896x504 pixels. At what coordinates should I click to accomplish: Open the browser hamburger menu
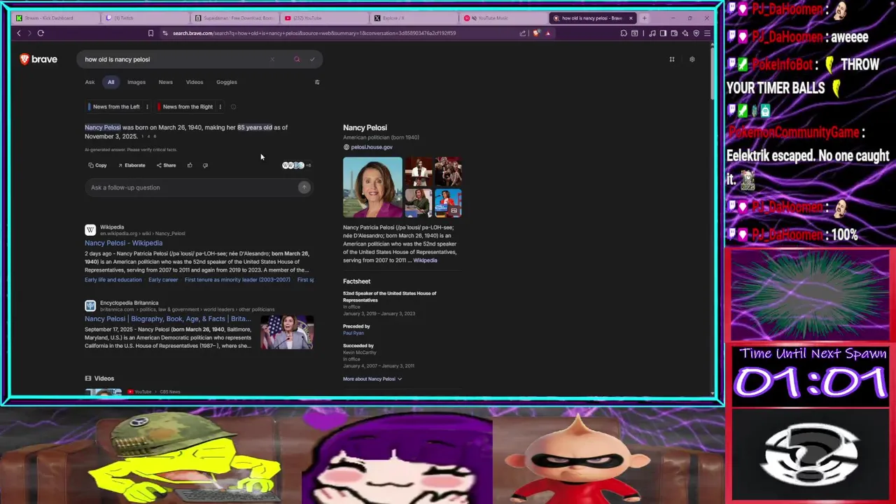707,33
